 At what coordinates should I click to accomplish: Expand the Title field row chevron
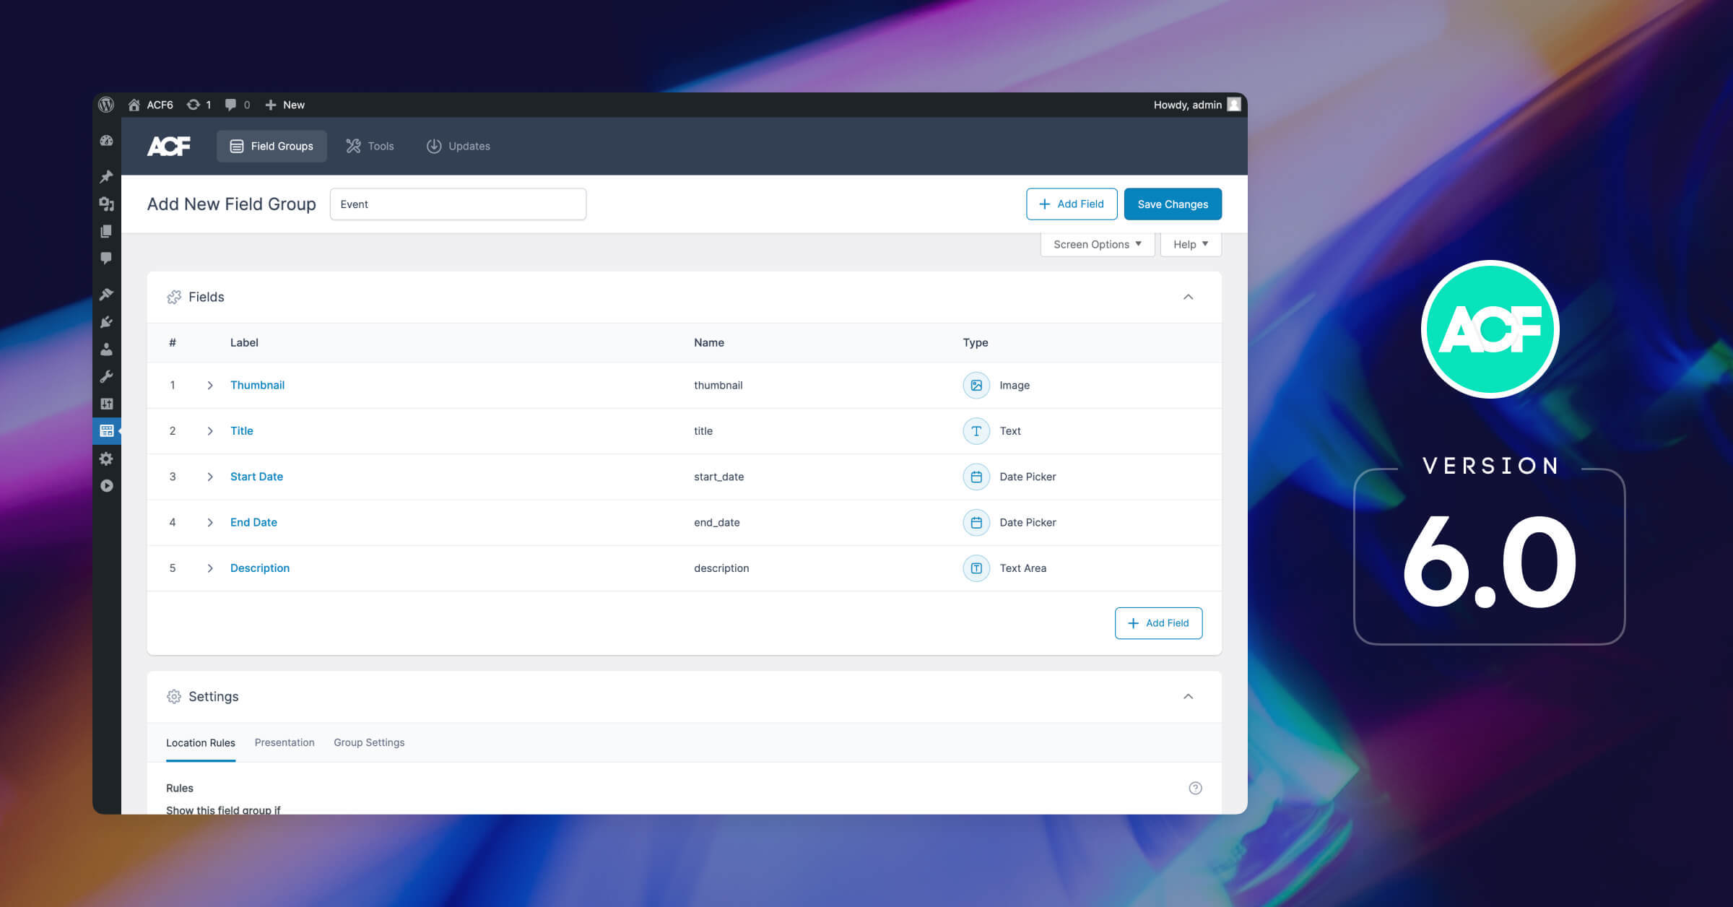tap(210, 431)
